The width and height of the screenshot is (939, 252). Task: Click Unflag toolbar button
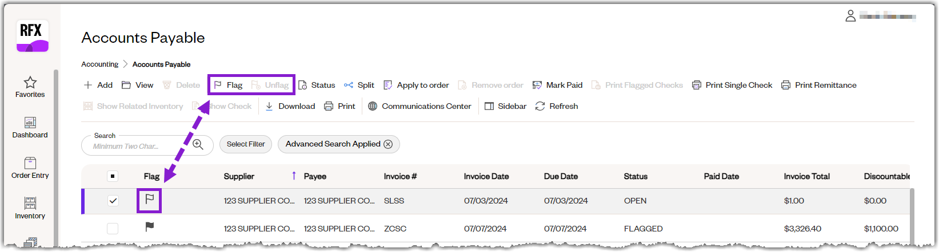click(270, 85)
